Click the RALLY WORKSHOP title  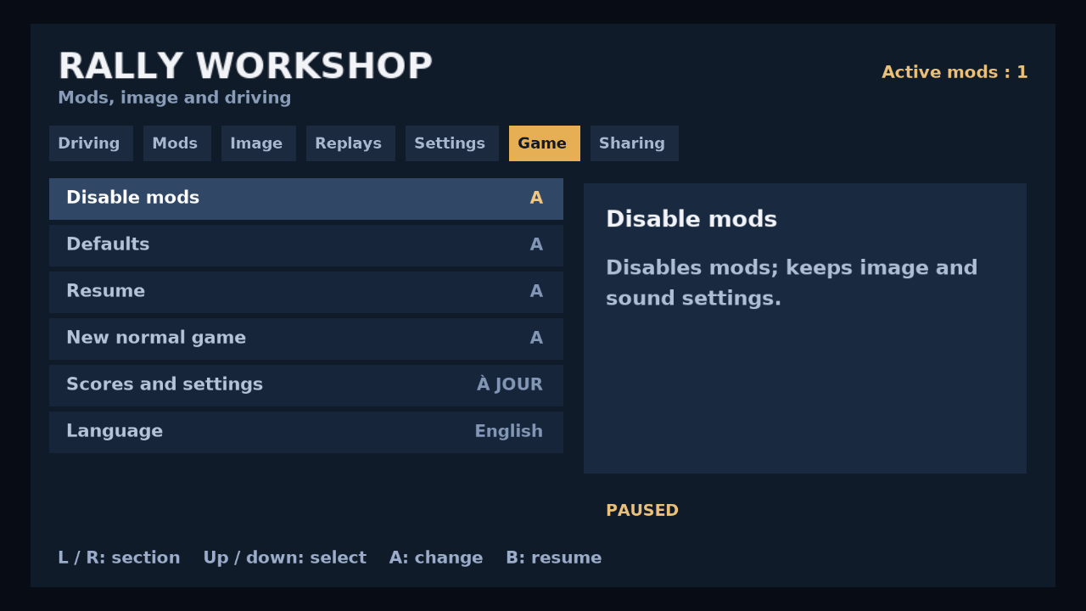[245, 67]
